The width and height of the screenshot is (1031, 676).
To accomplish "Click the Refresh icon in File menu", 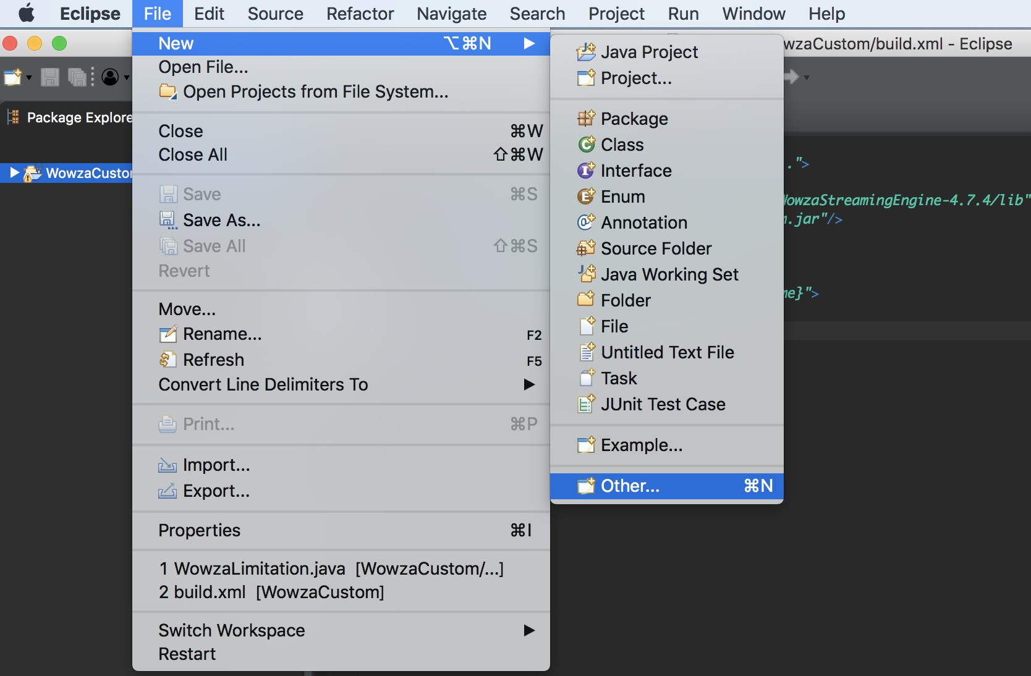I will pyautogui.click(x=168, y=360).
